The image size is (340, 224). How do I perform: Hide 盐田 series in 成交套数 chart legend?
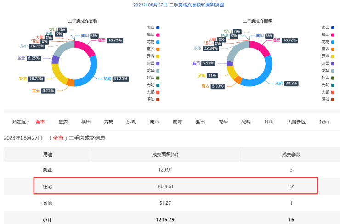tap(153, 63)
